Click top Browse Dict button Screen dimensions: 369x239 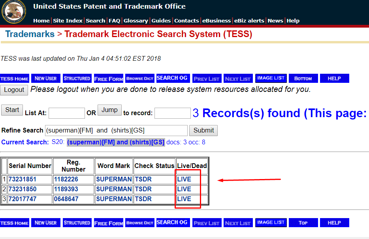click(x=140, y=78)
